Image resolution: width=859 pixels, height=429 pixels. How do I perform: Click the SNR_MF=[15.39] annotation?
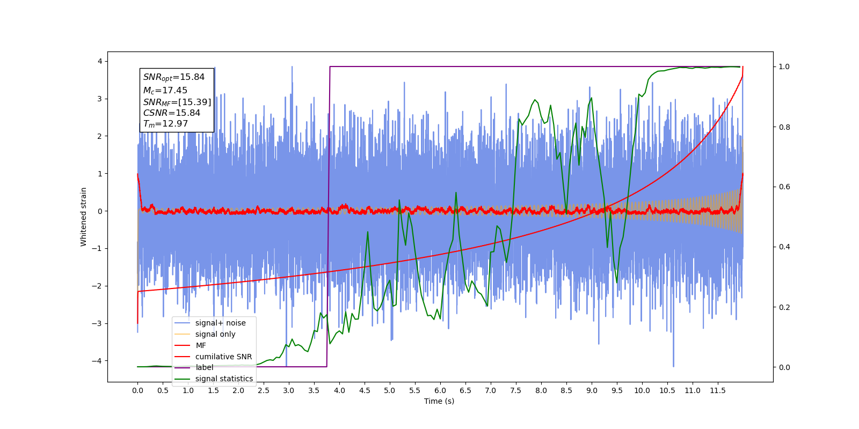(177, 102)
